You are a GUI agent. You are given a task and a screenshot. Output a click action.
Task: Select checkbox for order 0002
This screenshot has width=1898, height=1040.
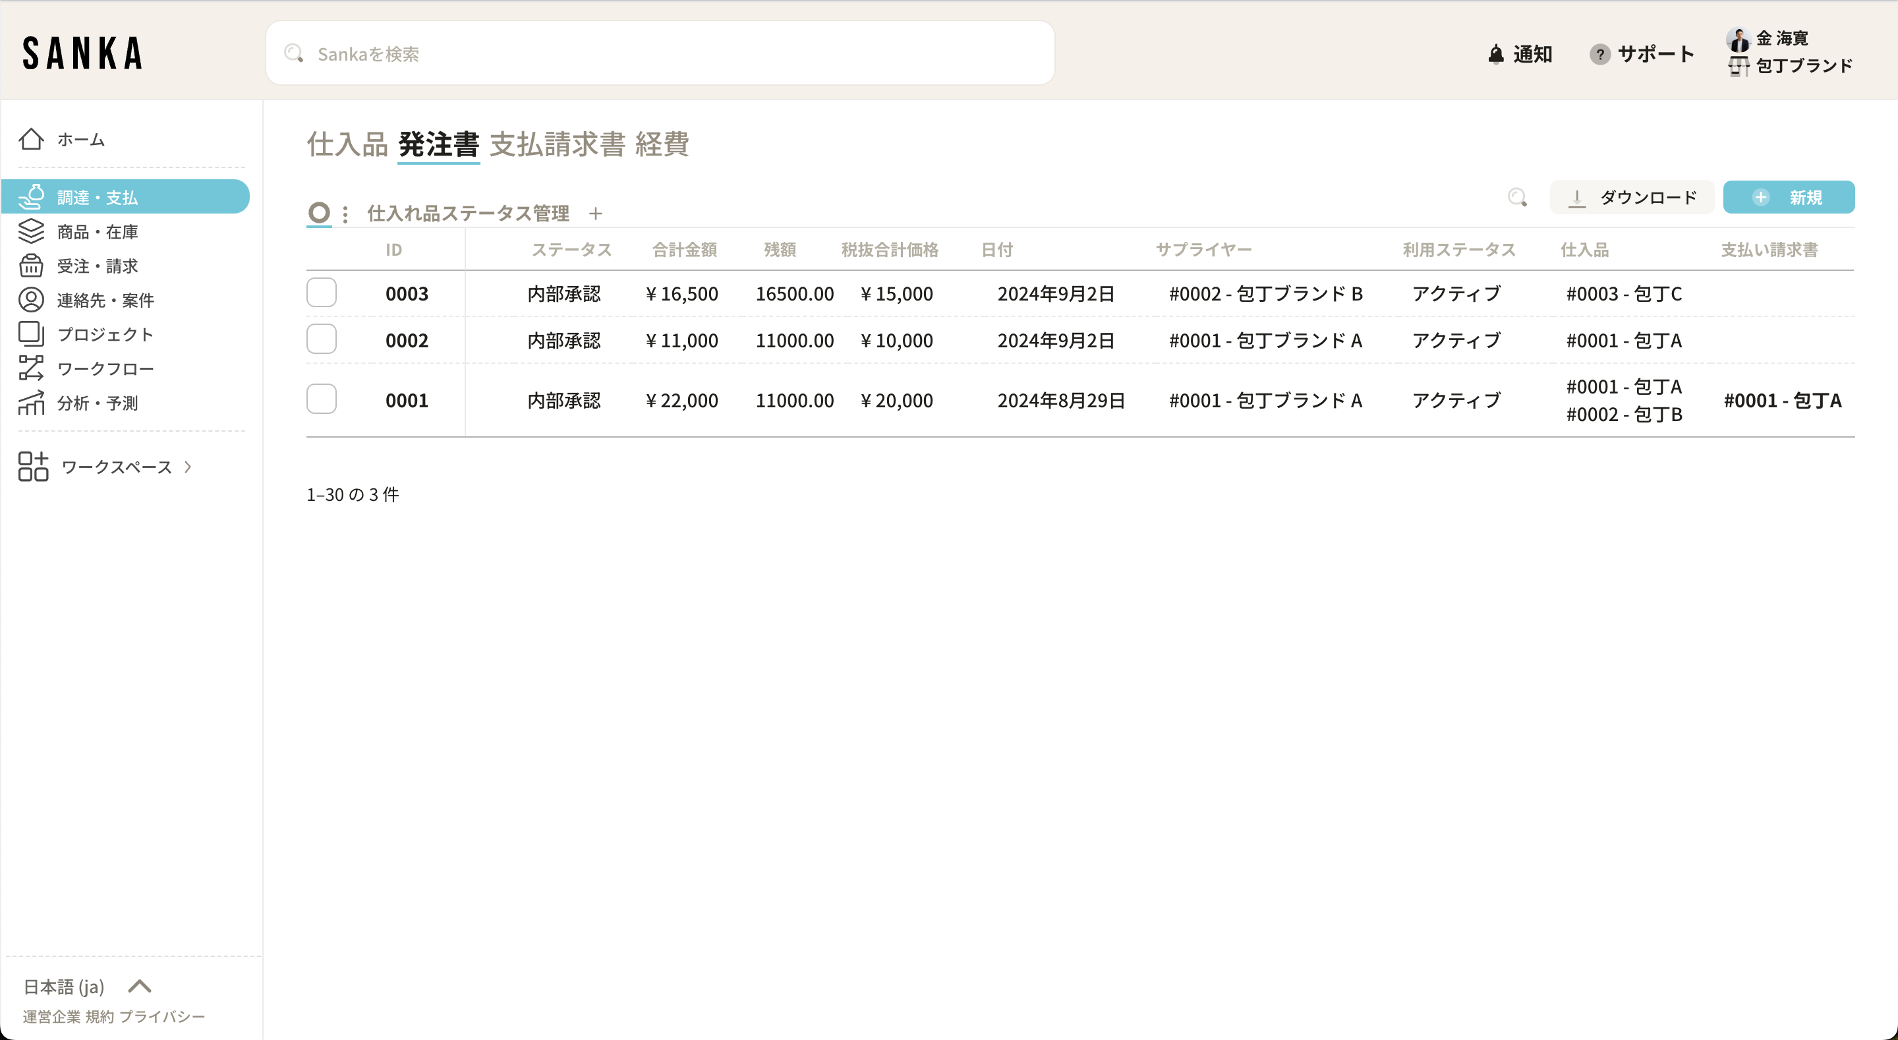coord(321,340)
